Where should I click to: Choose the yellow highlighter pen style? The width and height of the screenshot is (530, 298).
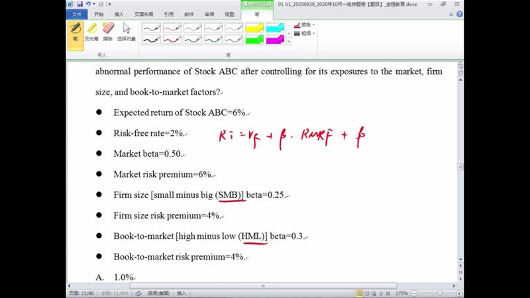[x=254, y=28]
